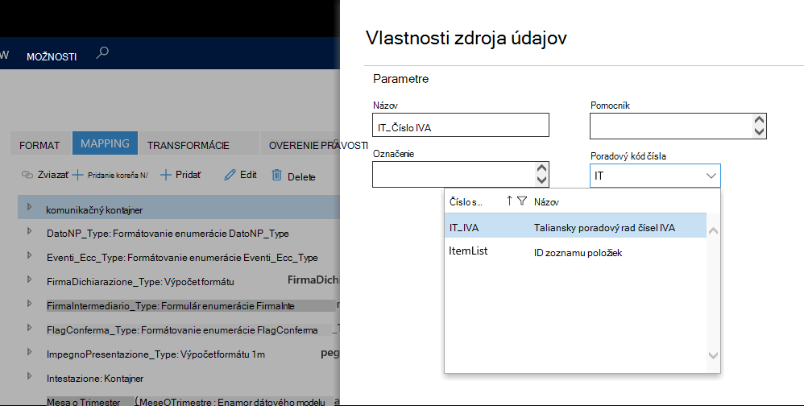Viewport: 804px width, 406px height.
Task: Click the plus icon for Pridanie koreňa
Action: pos(77,176)
